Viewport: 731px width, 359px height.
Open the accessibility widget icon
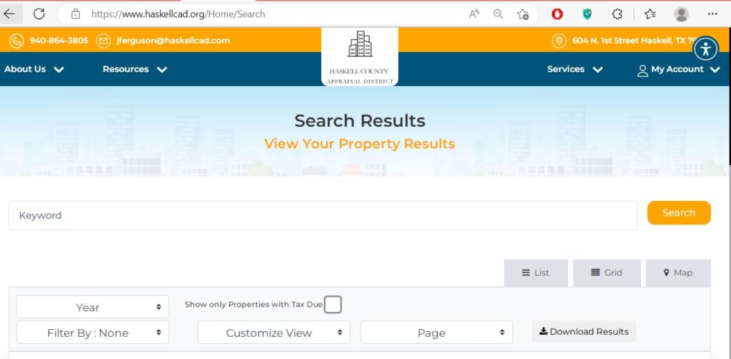tap(705, 49)
